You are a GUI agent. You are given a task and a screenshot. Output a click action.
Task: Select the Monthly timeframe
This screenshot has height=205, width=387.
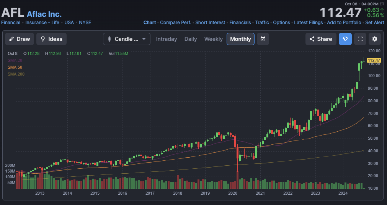[x=240, y=39]
